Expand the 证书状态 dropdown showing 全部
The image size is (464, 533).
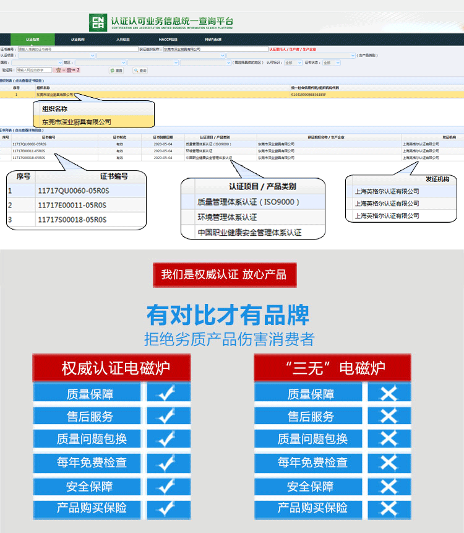click(x=332, y=63)
